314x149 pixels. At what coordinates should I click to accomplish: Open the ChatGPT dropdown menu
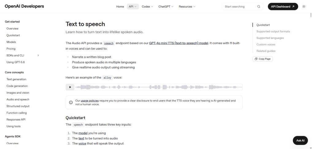coord(166,7)
